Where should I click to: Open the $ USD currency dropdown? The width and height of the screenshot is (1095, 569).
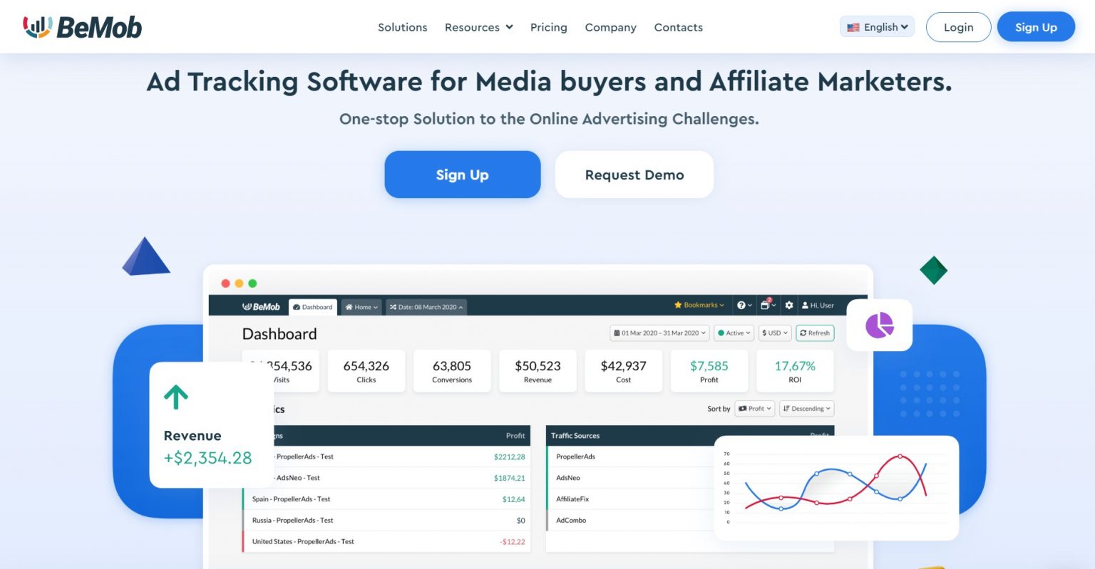pyautogui.click(x=775, y=333)
